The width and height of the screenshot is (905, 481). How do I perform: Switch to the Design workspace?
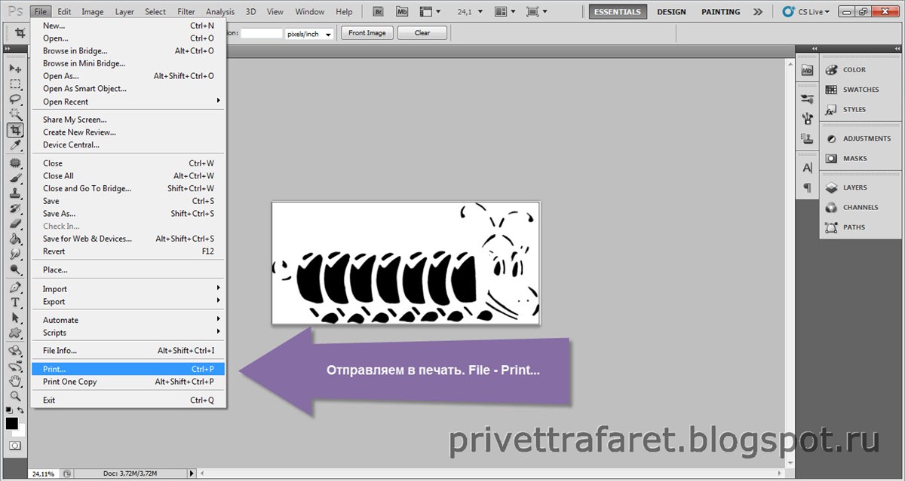point(671,12)
